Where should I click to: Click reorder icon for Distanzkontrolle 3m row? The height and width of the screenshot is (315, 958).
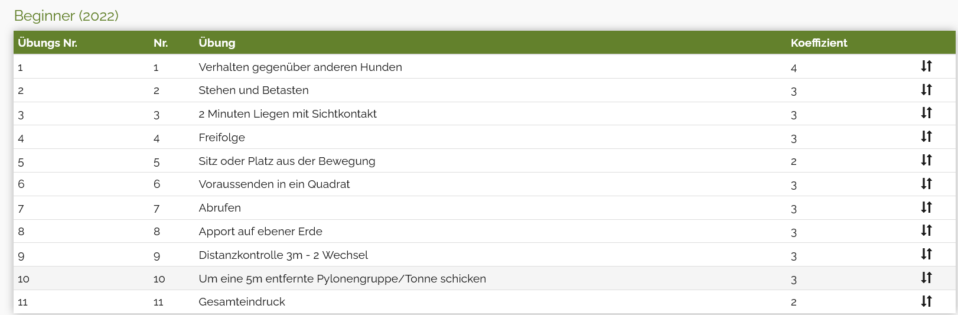point(926,254)
